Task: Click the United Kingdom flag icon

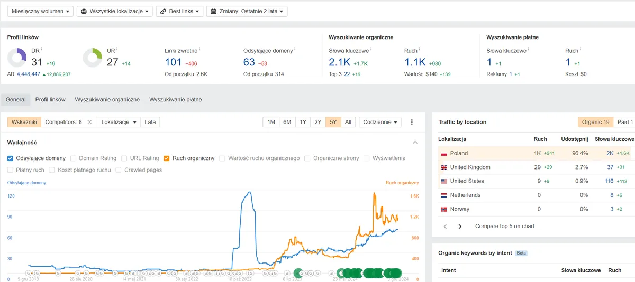Action: [444, 167]
